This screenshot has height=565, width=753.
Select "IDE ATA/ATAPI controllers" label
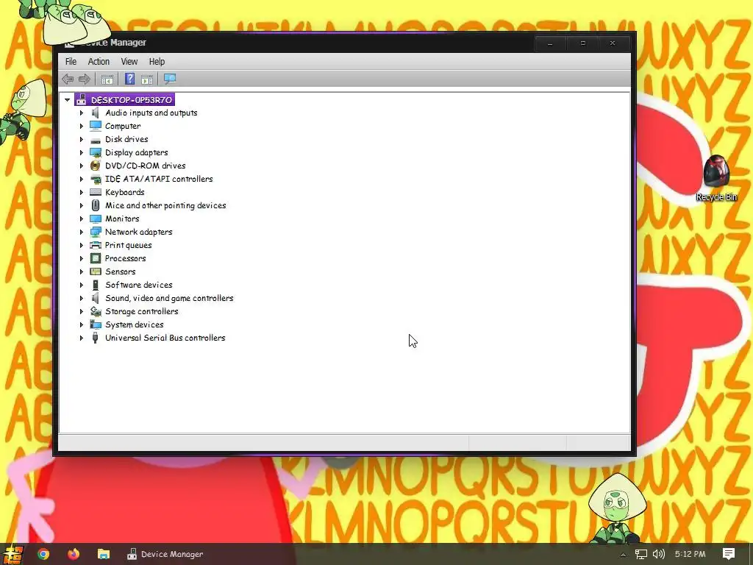coord(159,179)
